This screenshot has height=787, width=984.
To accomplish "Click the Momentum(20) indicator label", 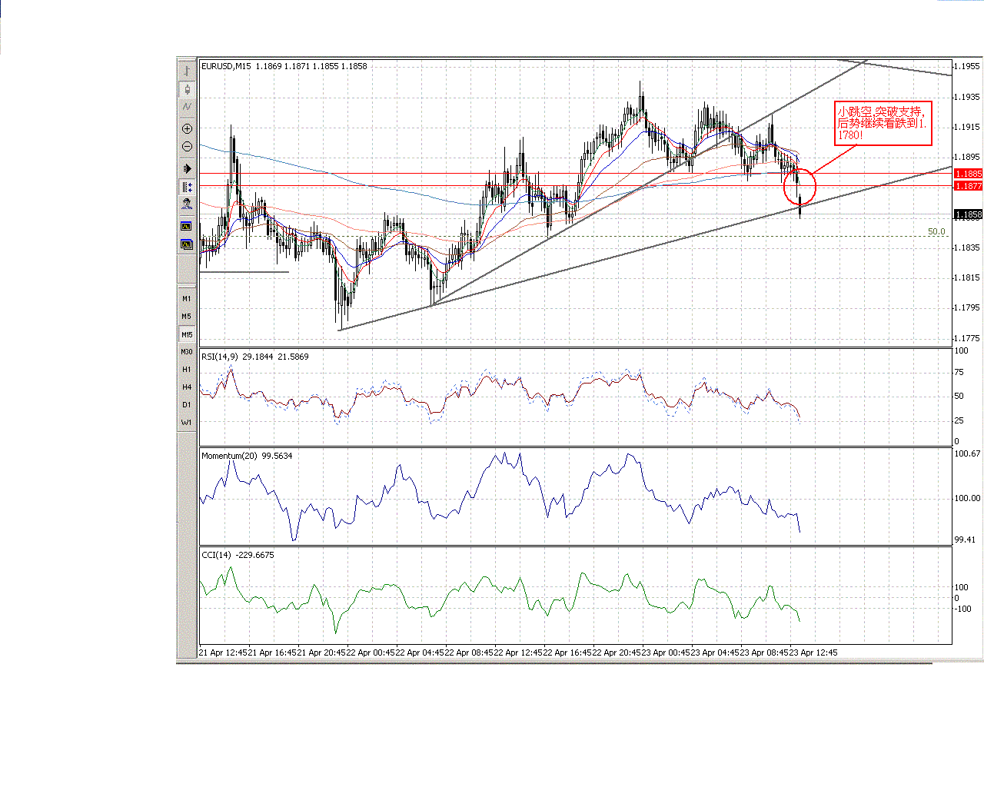I will pyautogui.click(x=229, y=456).
